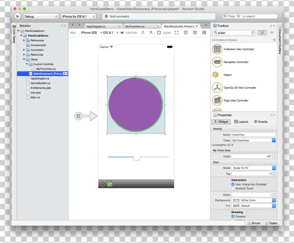Viewport: 294px width, 243px height.
Task: Click the red remove constraints icon
Action: (151, 33)
